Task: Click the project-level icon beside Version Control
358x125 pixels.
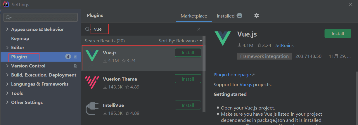Action: [75, 66]
